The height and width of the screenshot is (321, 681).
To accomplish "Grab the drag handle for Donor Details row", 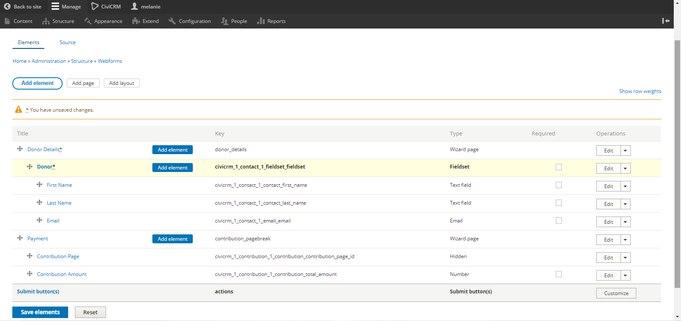I will pyautogui.click(x=20, y=149).
